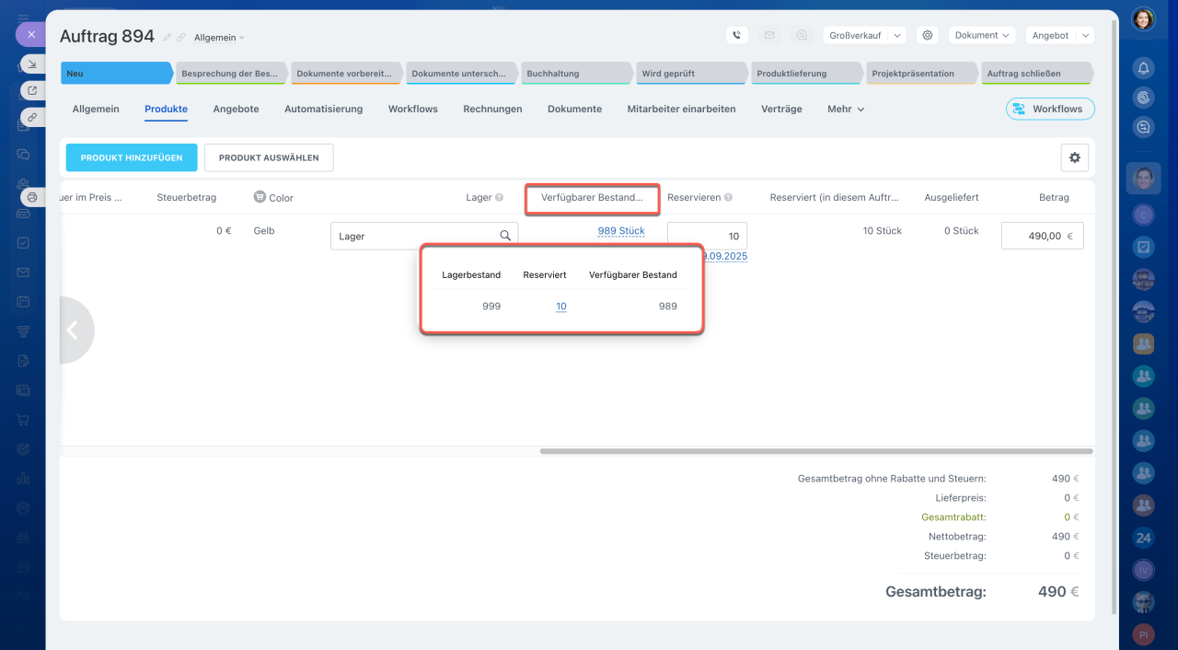Click the pencil icon to edit the Auftrag title
The width and height of the screenshot is (1178, 650).
[x=167, y=38]
